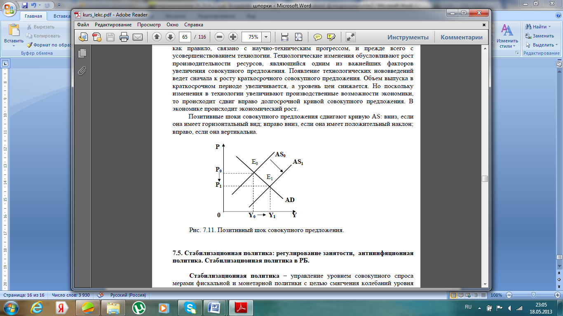563x316 pixels.
Task: Open the zoom percentage dropdown arrow
Action: [x=266, y=37]
